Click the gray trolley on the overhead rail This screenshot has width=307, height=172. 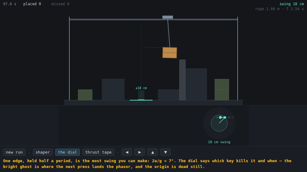pyautogui.click(x=168, y=18)
